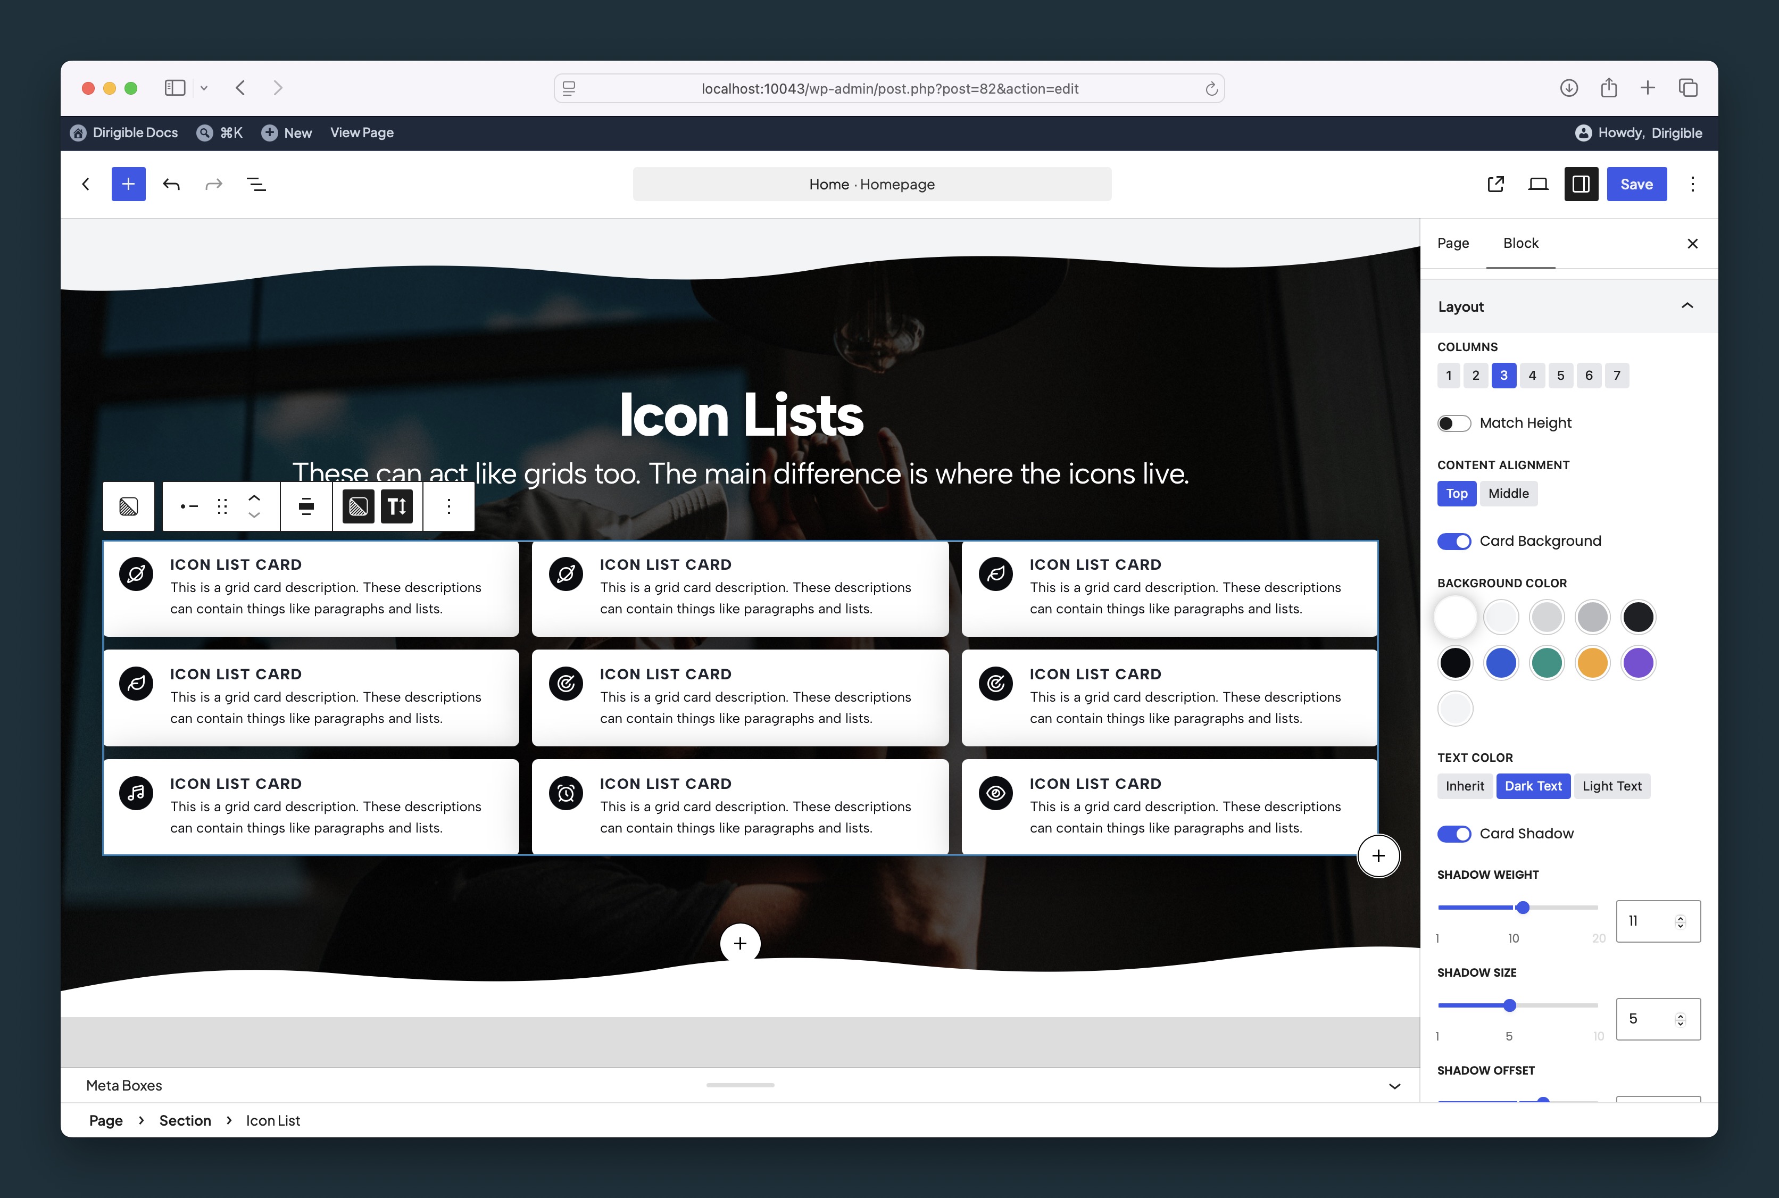
Task: Open block options three-dot menu
Action: point(449,506)
